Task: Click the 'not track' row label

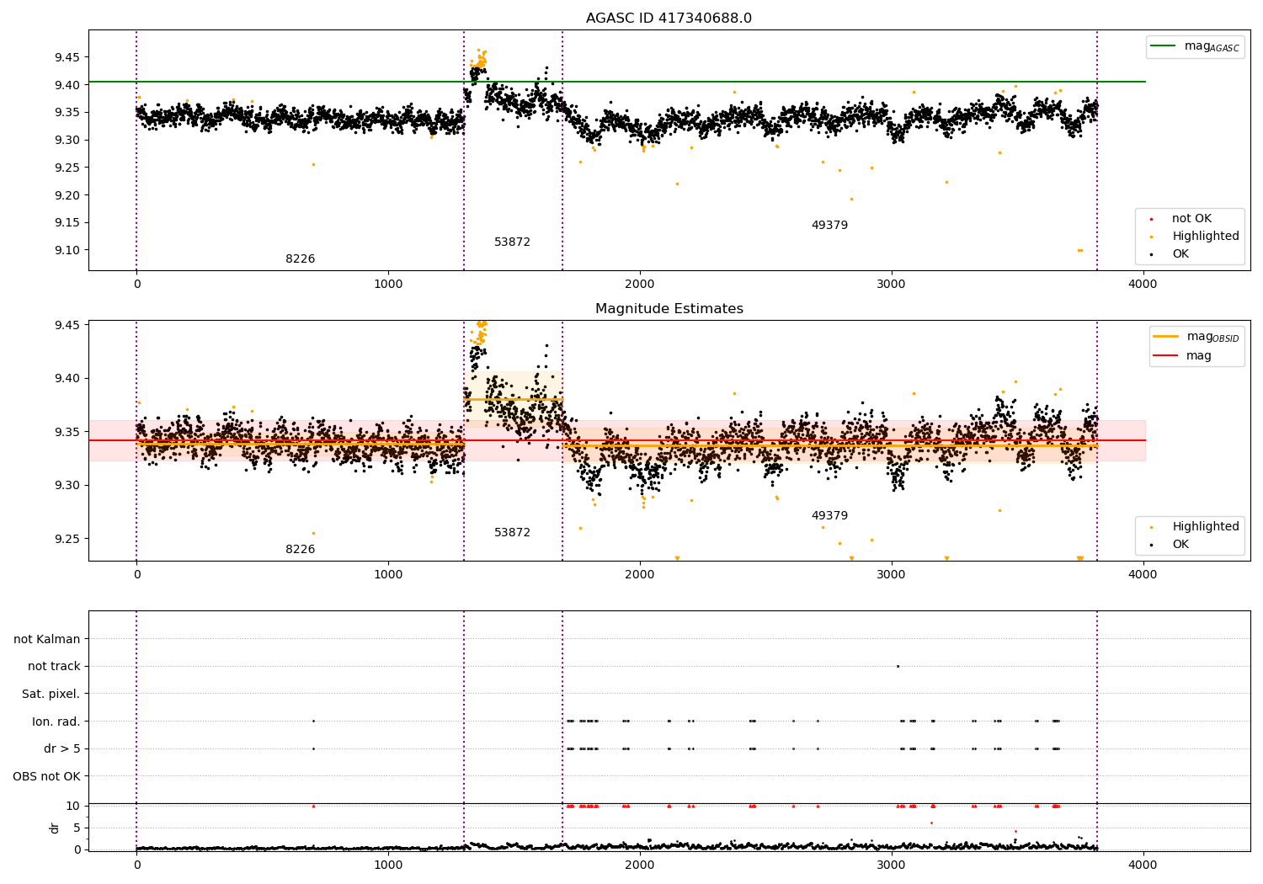Action: [x=54, y=667]
